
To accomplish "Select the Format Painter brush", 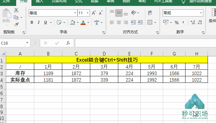I will click(16, 25).
